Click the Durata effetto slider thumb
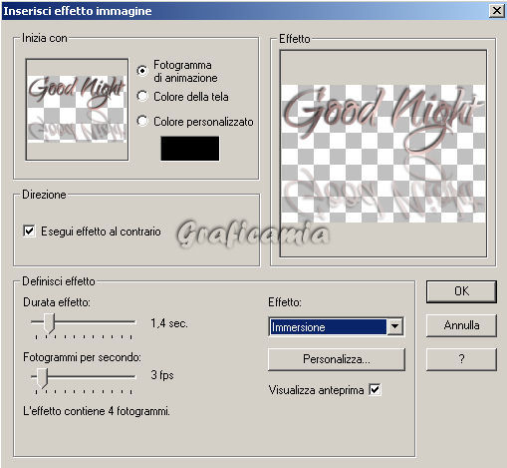 click(x=49, y=322)
